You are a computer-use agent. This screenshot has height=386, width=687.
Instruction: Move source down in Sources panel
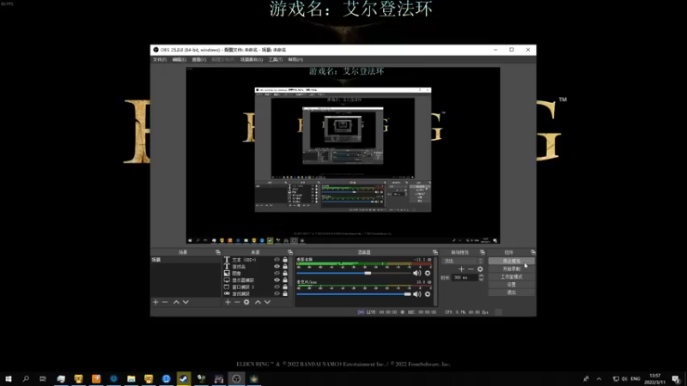[267, 302]
